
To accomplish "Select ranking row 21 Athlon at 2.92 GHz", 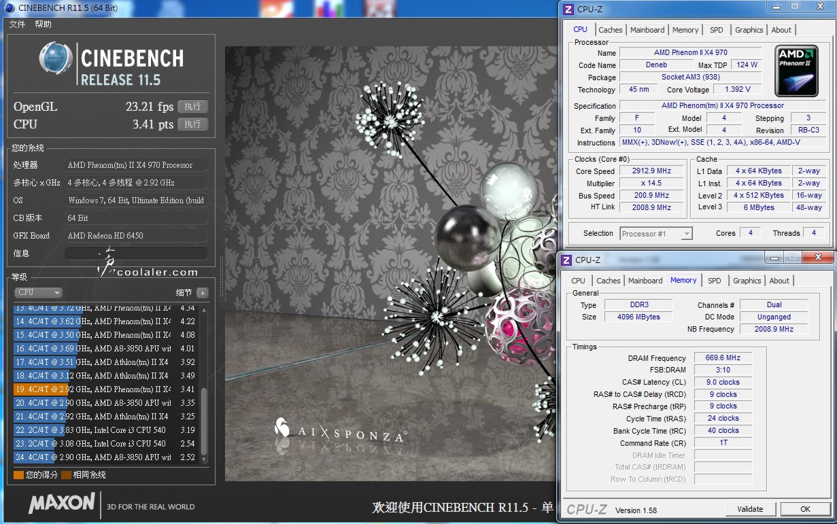I will (x=105, y=417).
